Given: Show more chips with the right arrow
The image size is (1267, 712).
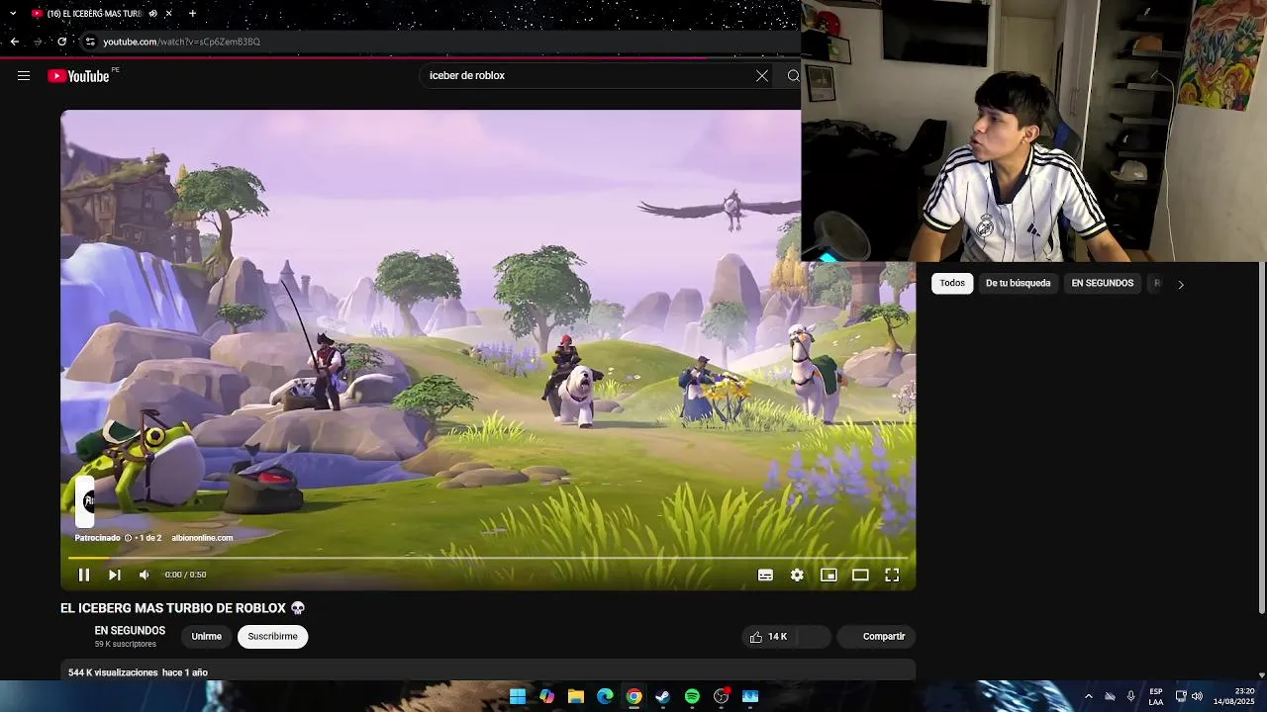Looking at the screenshot, I should 1180,285.
